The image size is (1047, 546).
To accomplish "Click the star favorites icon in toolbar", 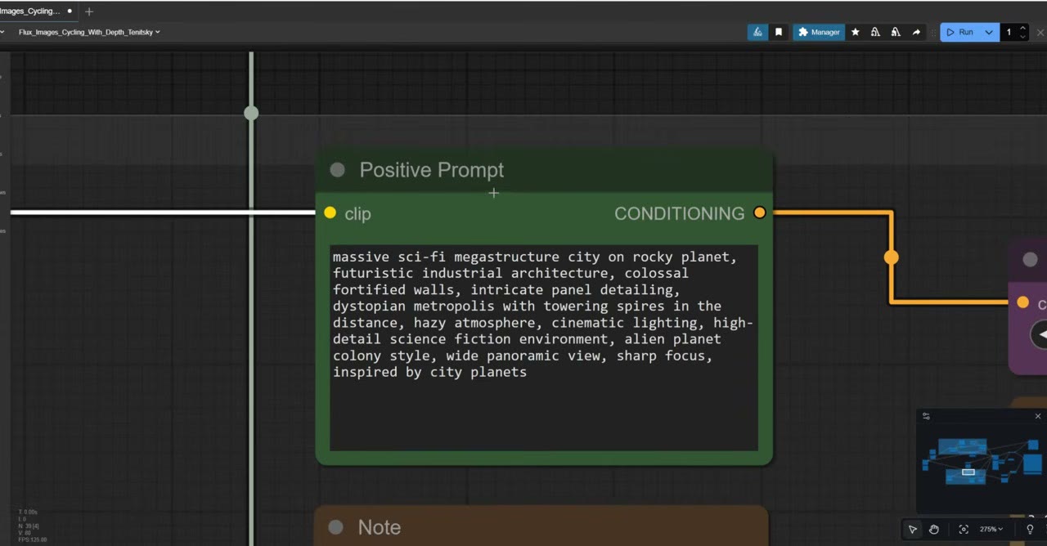I will 856,32.
